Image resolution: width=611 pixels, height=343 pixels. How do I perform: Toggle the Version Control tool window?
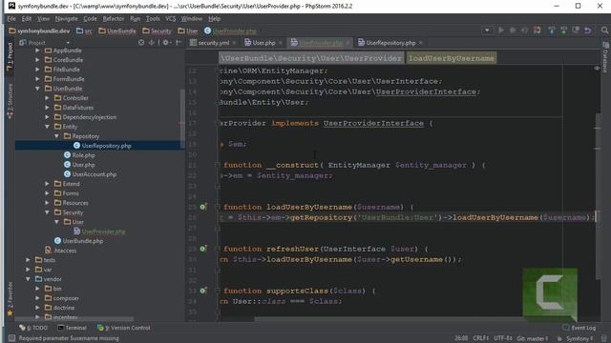tap(124, 328)
